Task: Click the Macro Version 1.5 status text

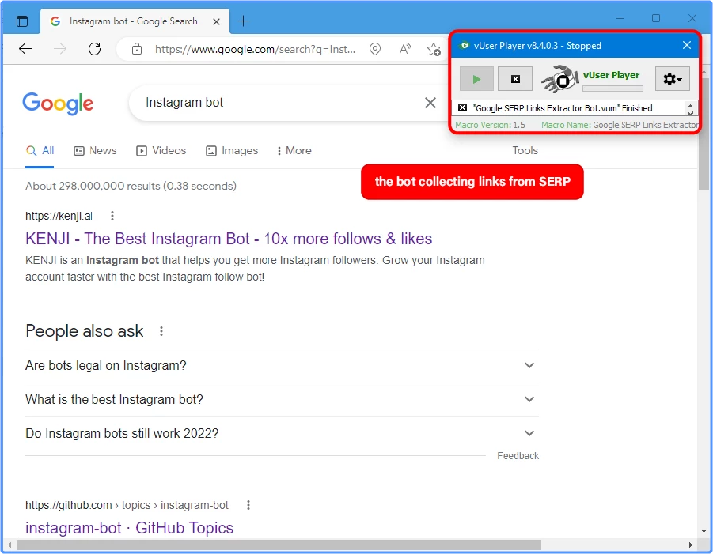Action: (x=490, y=125)
